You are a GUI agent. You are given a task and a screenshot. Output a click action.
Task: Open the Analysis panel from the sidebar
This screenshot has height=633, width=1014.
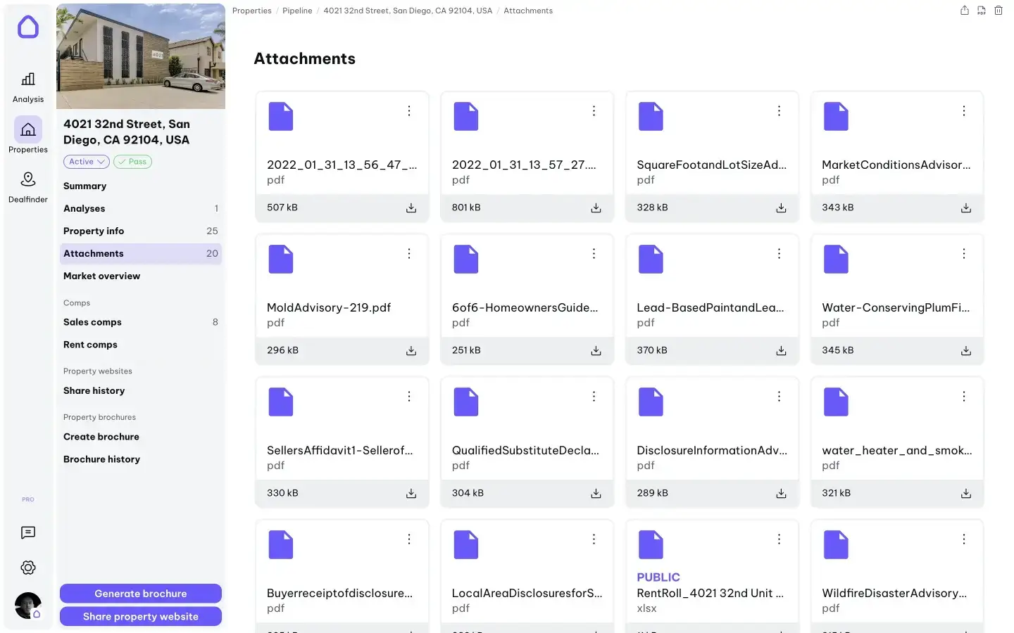pyautogui.click(x=27, y=84)
